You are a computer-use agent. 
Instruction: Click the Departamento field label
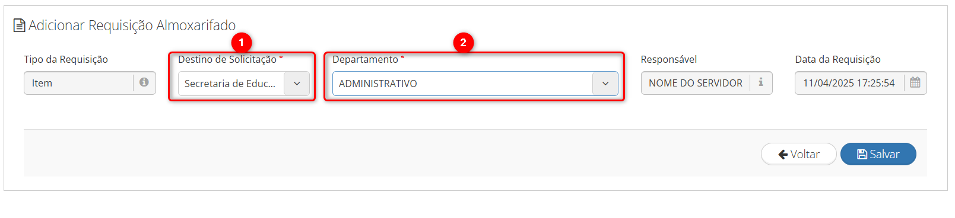click(365, 59)
